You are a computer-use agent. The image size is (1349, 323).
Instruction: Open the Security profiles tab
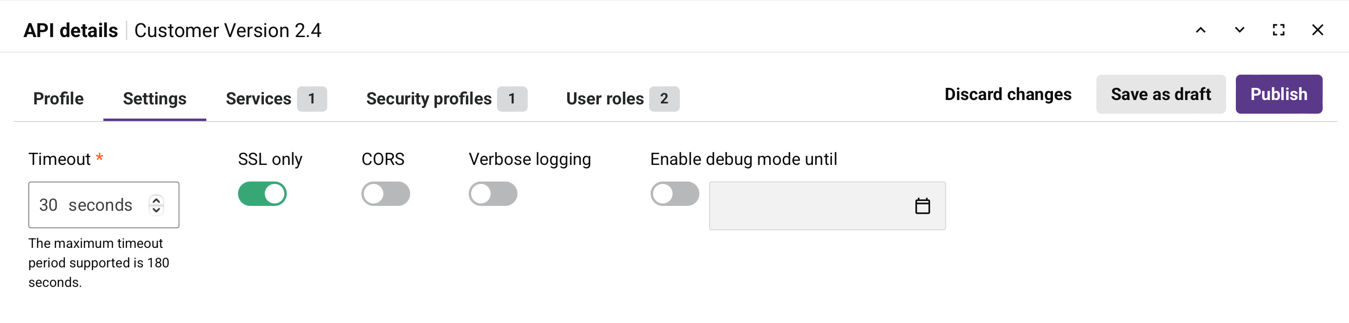[429, 99]
